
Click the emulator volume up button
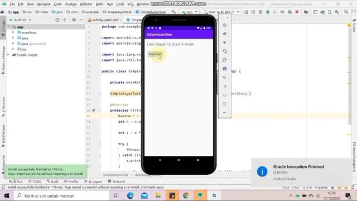[224, 33]
